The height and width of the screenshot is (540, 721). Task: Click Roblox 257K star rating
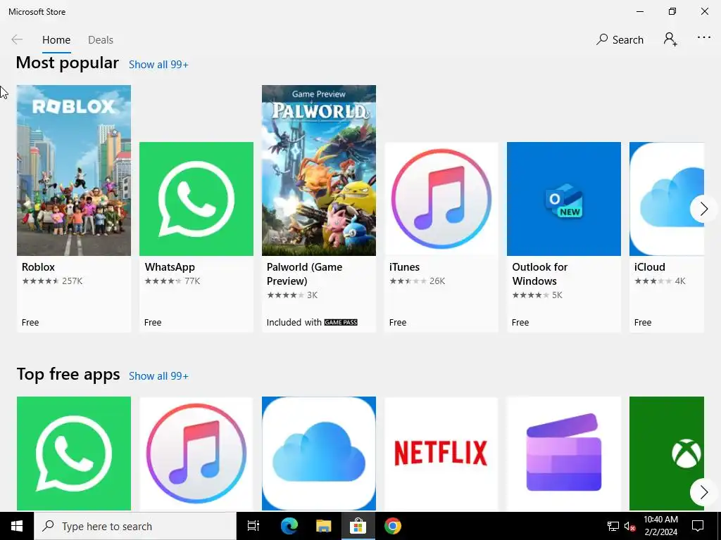pyautogui.click(x=52, y=281)
